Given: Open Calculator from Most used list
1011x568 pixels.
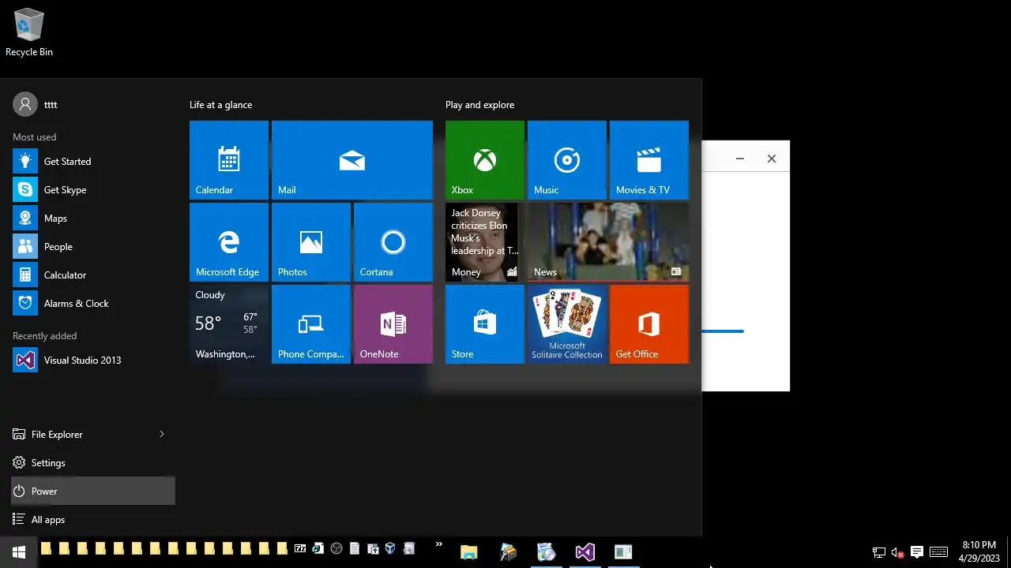Looking at the screenshot, I should (93, 275).
